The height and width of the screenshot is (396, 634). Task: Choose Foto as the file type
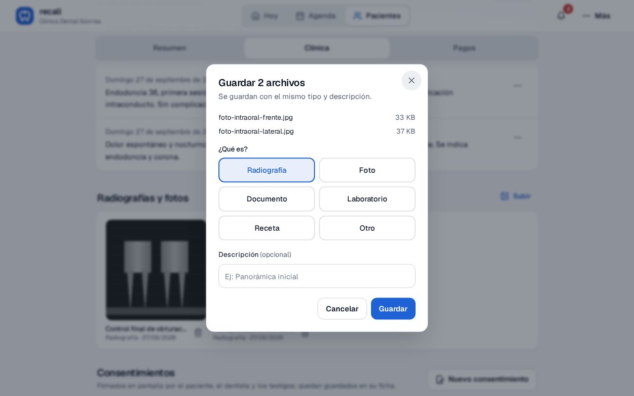[x=367, y=170]
